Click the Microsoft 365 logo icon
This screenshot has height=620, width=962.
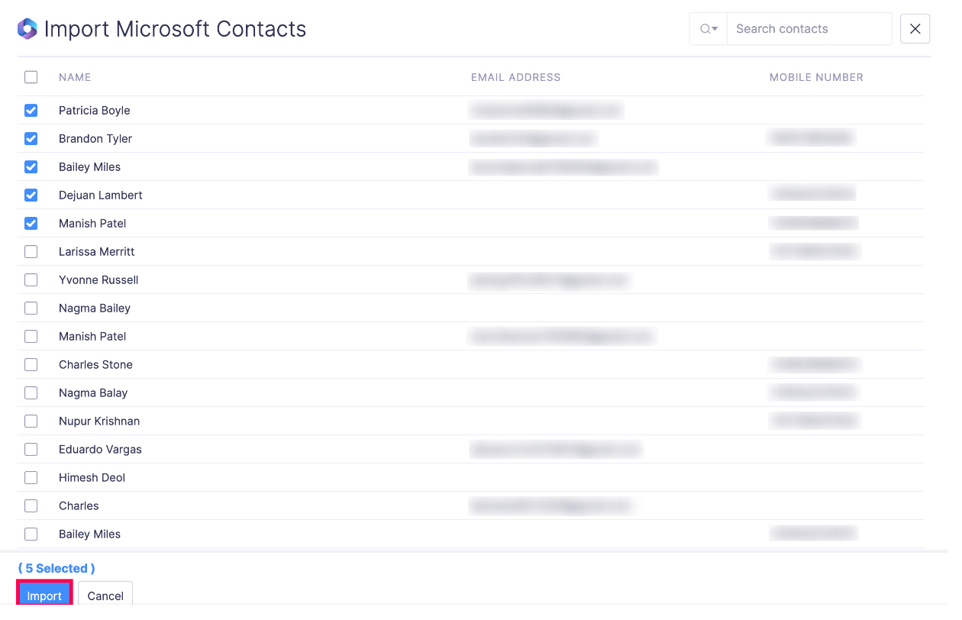pos(27,29)
